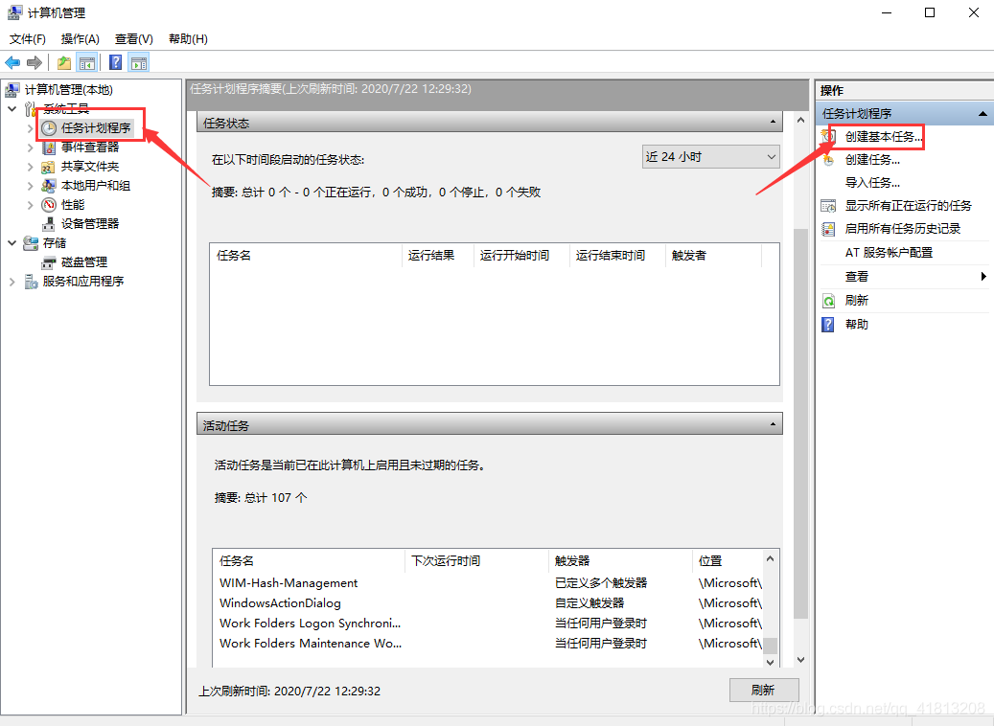Open the 操作(A) menu
Screen dimensions: 994x726
click(80, 38)
